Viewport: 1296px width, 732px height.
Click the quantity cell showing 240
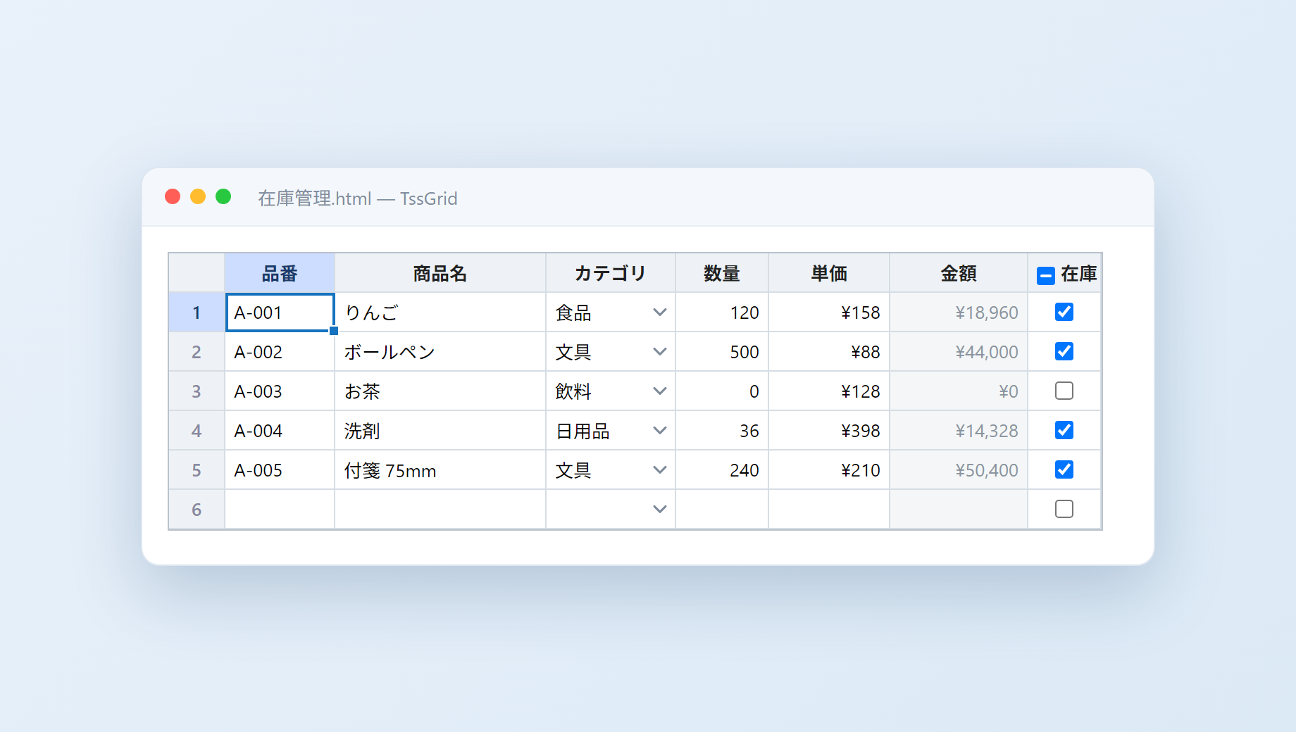click(722, 470)
